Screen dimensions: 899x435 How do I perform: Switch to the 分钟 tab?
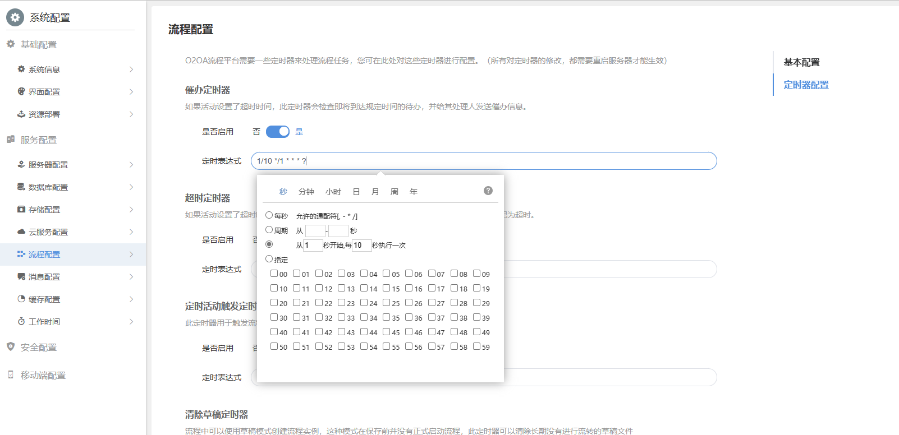pyautogui.click(x=306, y=192)
